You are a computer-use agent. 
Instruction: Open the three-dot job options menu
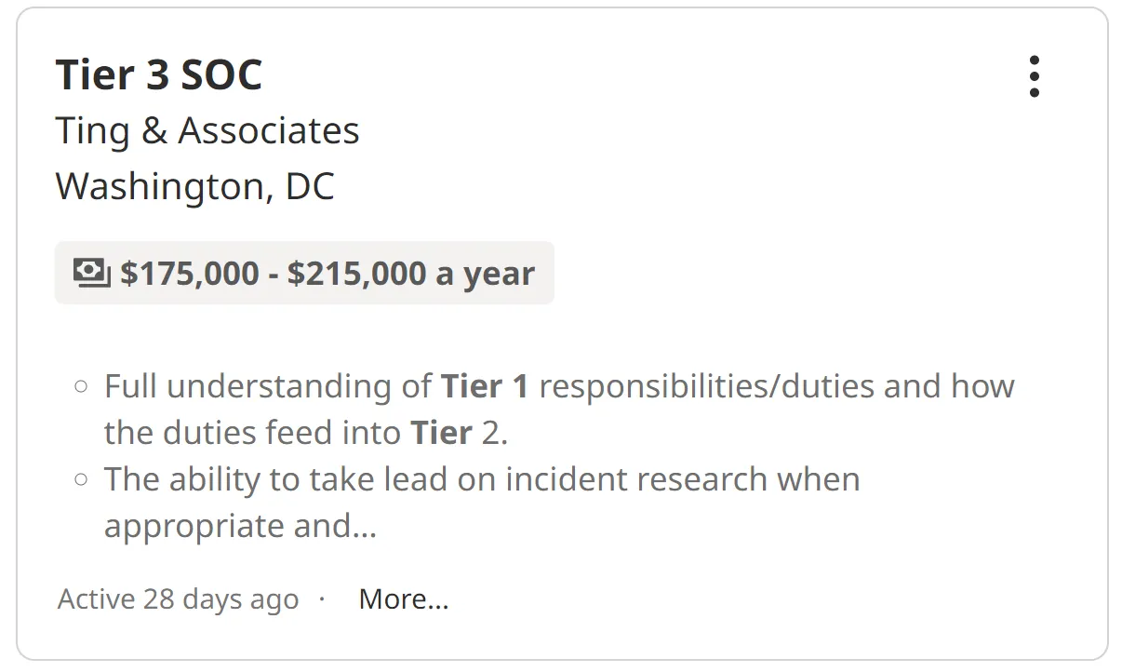pos(1034,76)
